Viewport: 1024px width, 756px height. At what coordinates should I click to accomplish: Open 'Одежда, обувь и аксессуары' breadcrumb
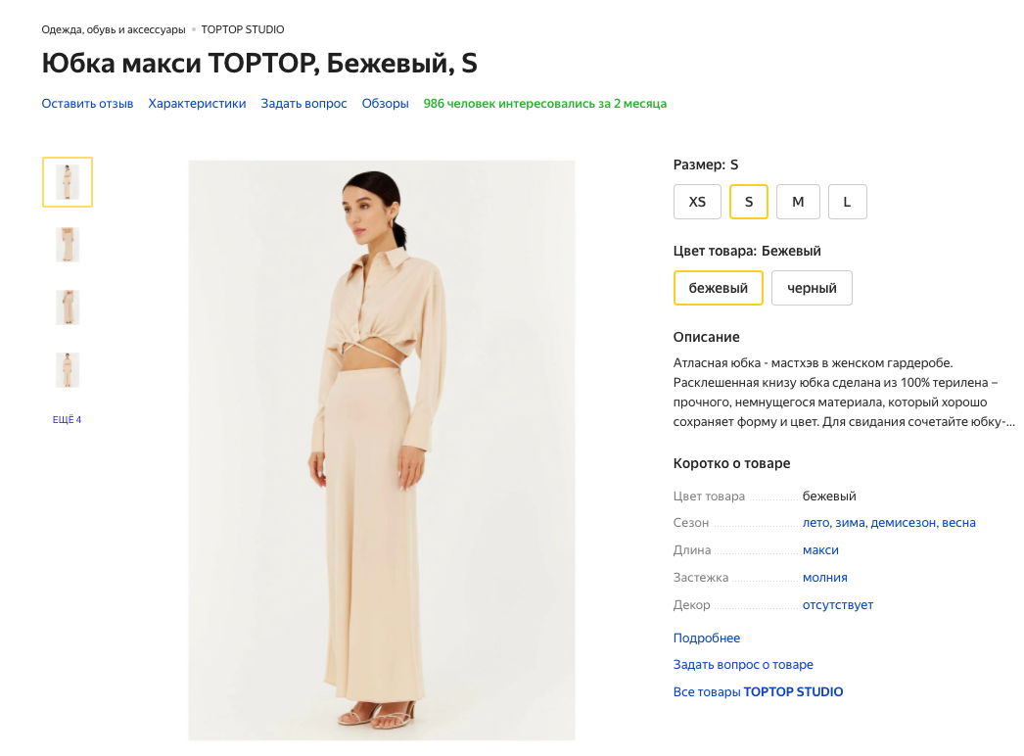pyautogui.click(x=113, y=29)
